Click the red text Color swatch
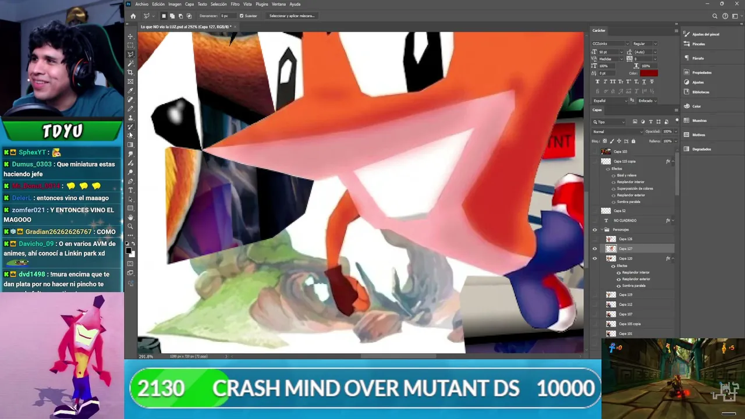745x419 pixels. point(649,73)
